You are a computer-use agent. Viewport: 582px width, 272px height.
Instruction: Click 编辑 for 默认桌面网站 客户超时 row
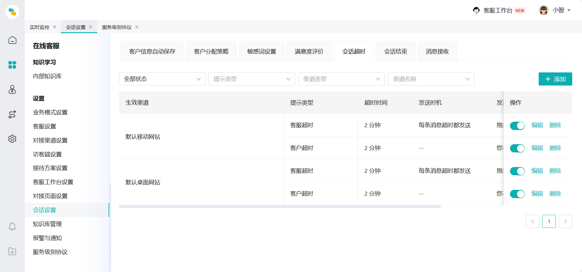pos(537,194)
